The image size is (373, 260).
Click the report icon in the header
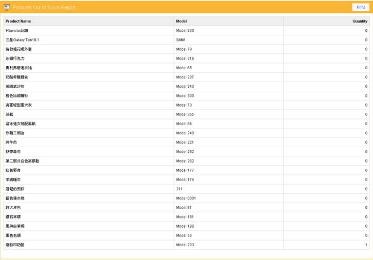(7, 7)
